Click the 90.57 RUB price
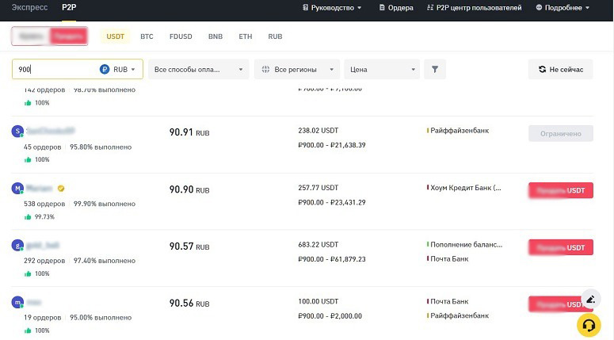 pos(189,246)
